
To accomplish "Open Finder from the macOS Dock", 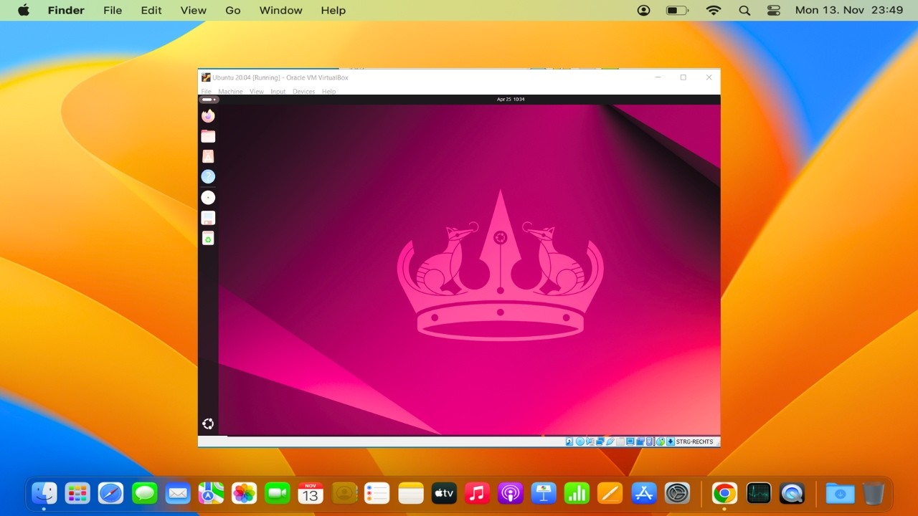I will coord(44,493).
